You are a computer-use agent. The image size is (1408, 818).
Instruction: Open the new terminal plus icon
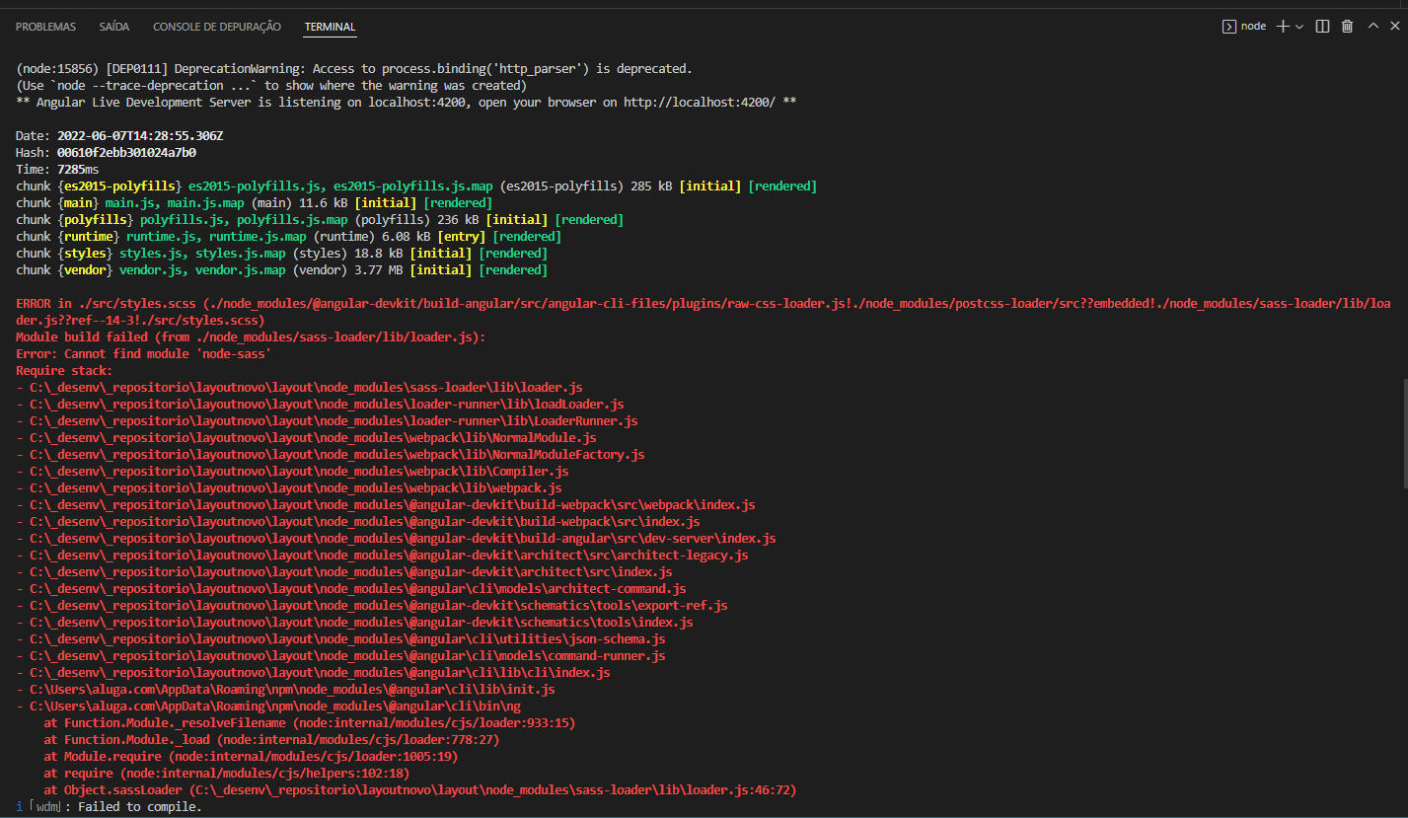coord(1283,27)
